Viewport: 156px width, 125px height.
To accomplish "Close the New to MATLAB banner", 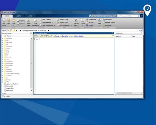I will (x=113, y=36).
